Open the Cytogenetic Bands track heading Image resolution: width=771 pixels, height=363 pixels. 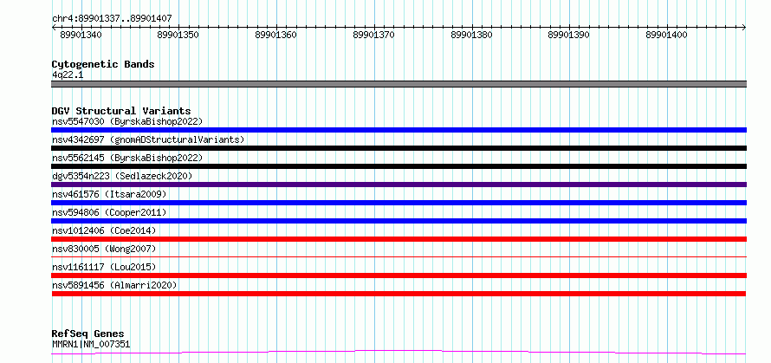tap(103, 64)
